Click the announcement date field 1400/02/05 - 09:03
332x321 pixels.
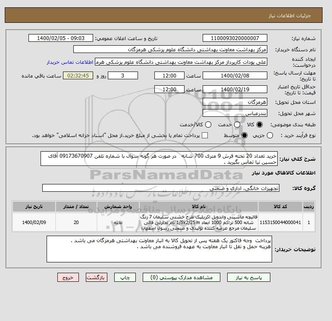click(x=61, y=38)
